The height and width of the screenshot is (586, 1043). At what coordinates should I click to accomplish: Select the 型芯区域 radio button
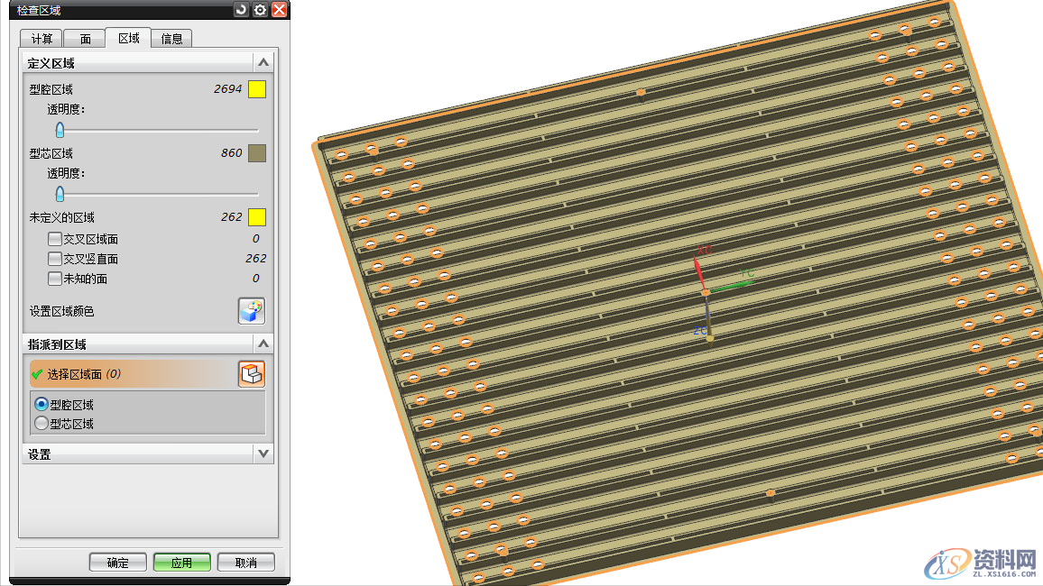tap(42, 424)
